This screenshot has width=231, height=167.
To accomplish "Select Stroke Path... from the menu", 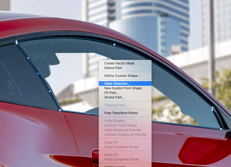I will [125, 97].
